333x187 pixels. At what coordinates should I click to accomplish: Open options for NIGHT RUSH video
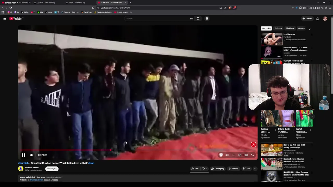312,172
